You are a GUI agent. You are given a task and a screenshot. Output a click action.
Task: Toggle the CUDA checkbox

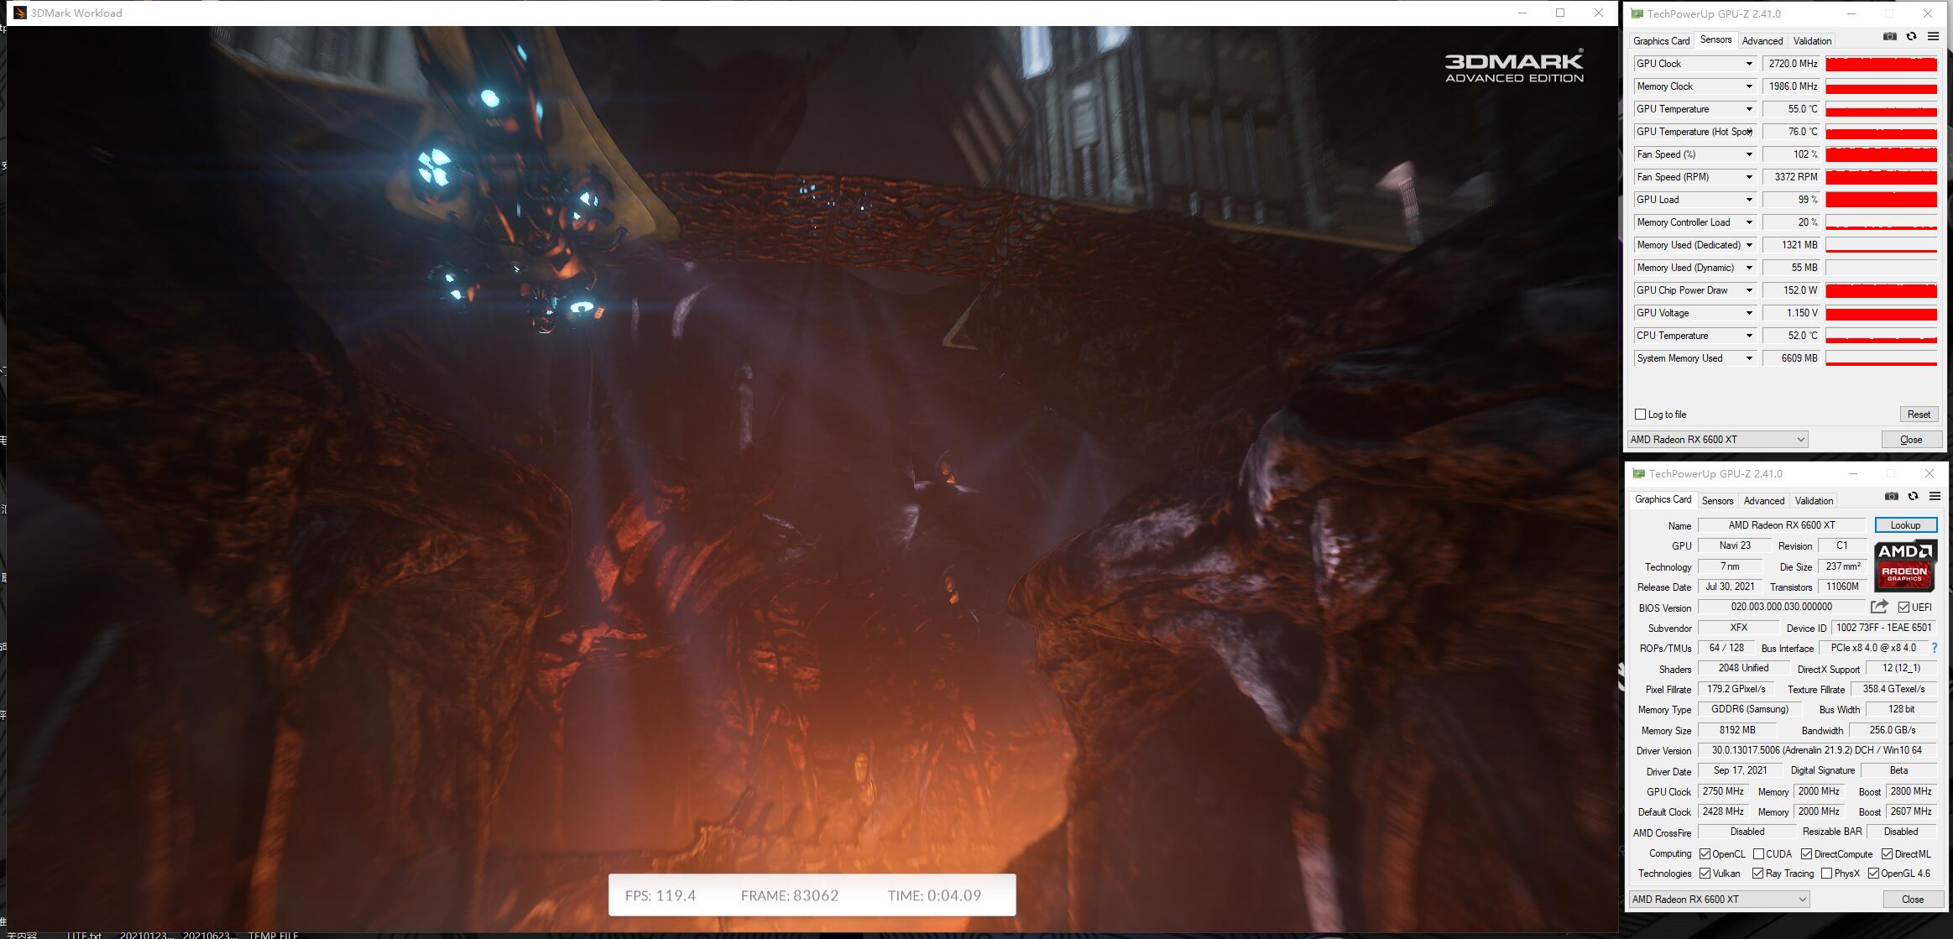point(1758,854)
